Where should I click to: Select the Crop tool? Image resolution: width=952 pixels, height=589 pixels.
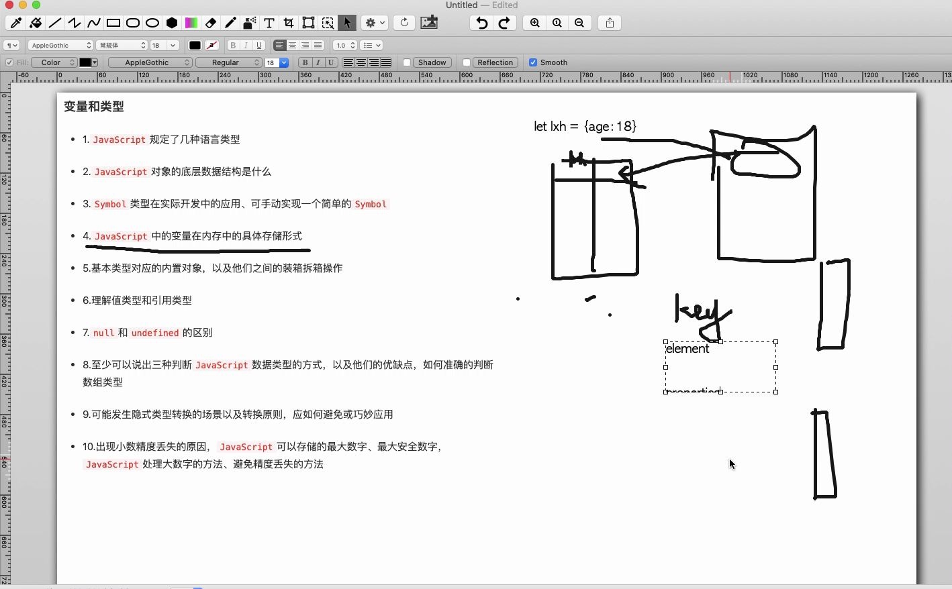point(288,23)
